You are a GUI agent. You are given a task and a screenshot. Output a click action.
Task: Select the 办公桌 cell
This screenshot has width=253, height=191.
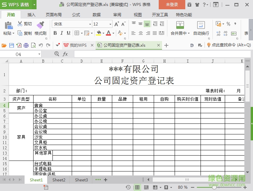52,116
